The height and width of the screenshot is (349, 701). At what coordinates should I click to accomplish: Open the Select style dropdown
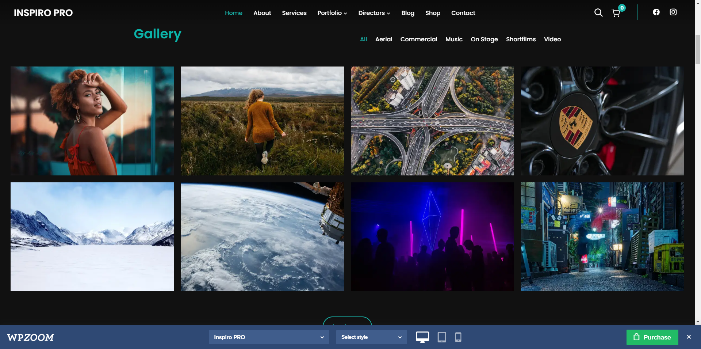(x=371, y=337)
